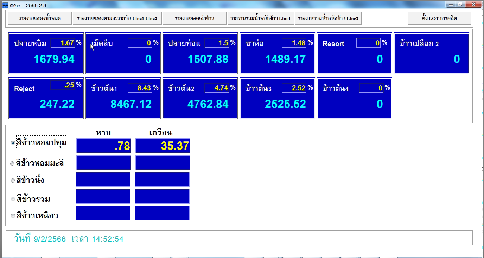Click the หาบ value box for สีข้าวหอมปทุม
Image resolution: width=484 pixels, height=258 pixels.
pyautogui.click(x=104, y=146)
